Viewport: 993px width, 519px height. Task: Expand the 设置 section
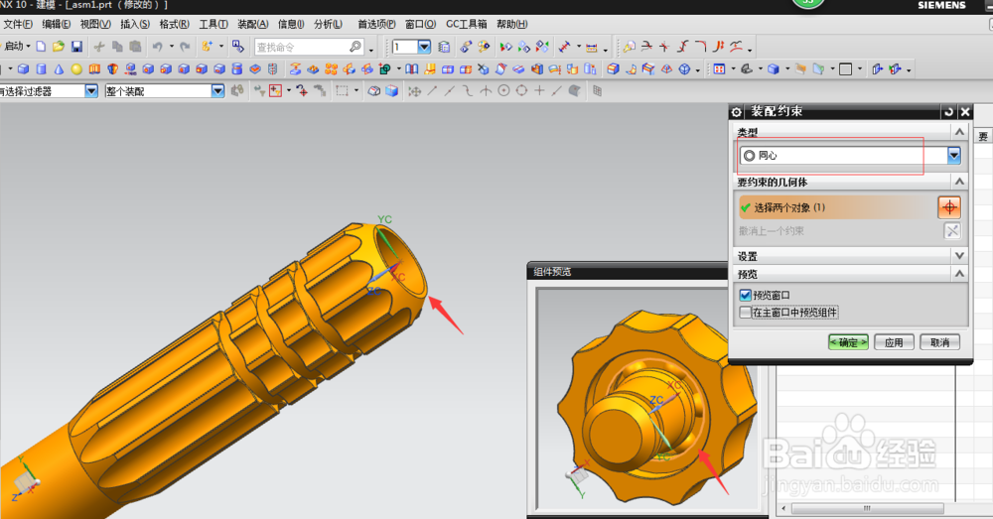[x=959, y=256]
